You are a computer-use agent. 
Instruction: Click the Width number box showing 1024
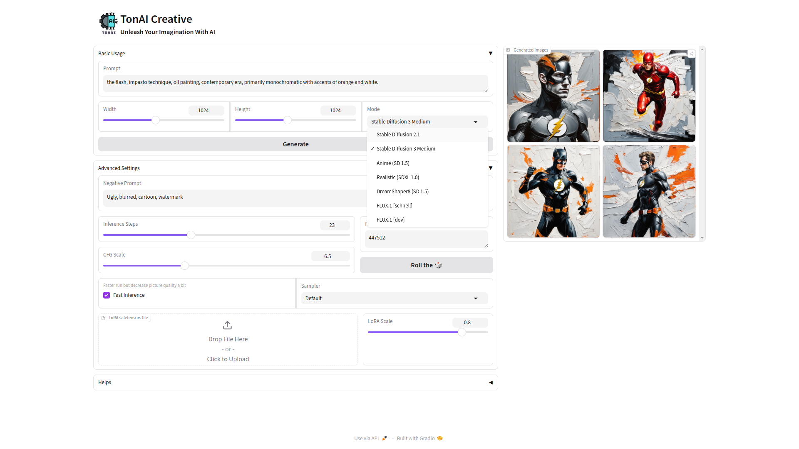pos(206,111)
